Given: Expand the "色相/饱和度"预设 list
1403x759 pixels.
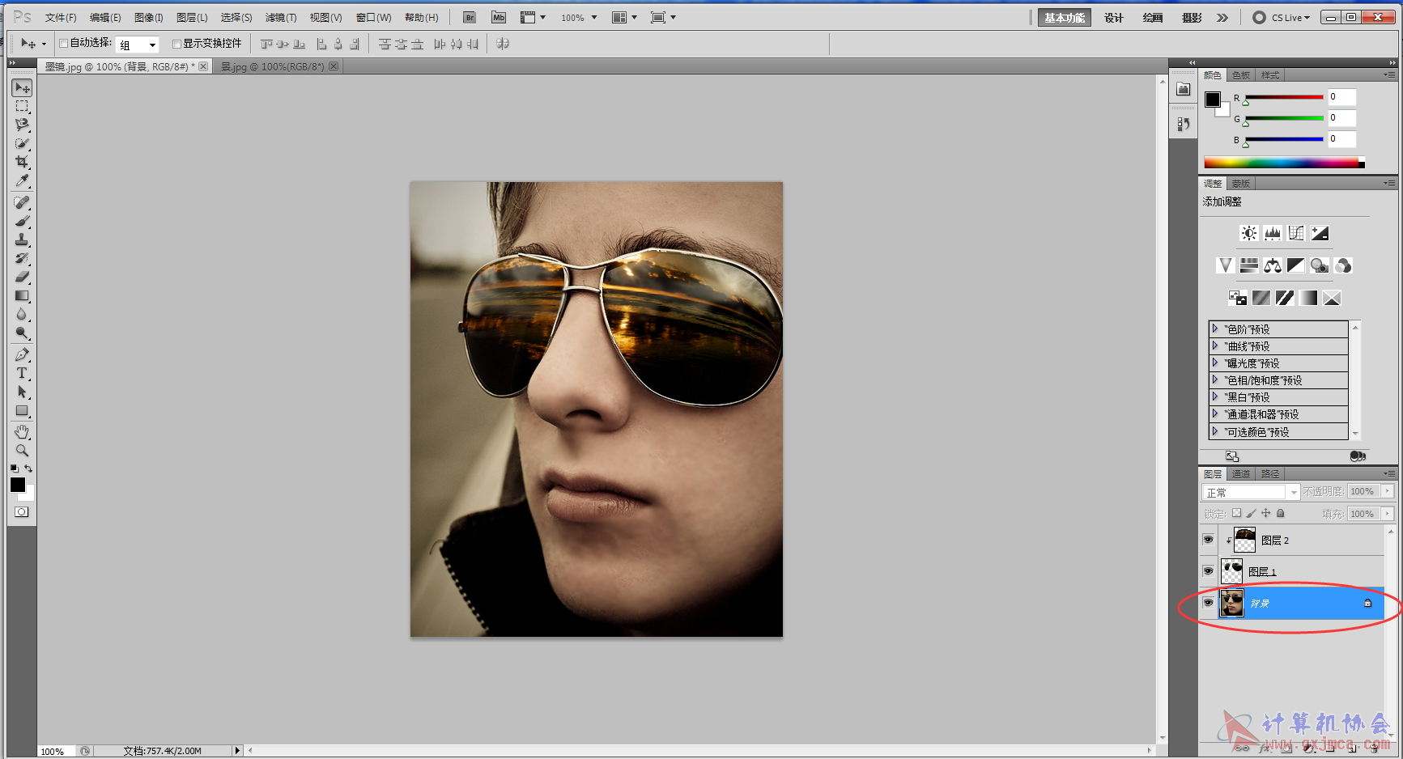Looking at the screenshot, I should click(1215, 379).
